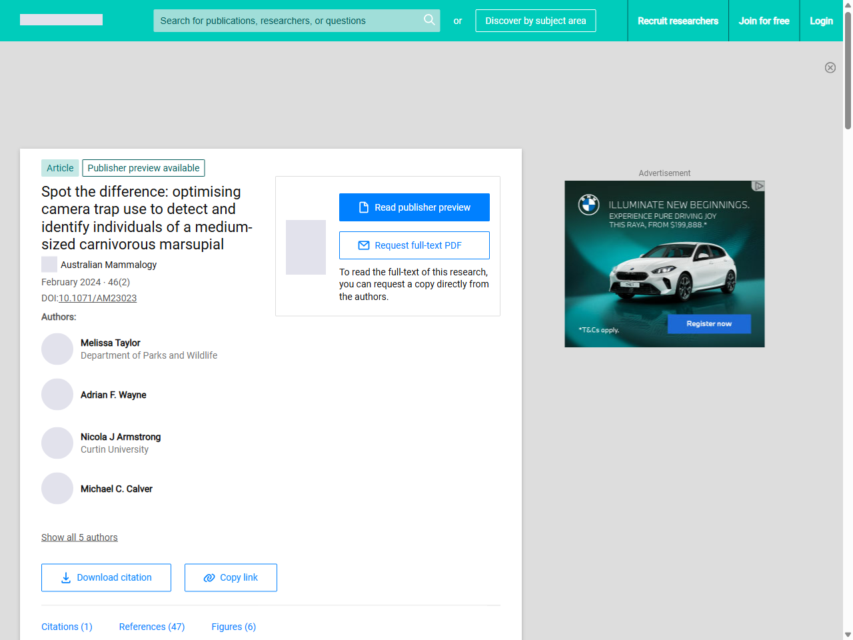
Task: Focus the publications search field
Action: tap(287, 21)
